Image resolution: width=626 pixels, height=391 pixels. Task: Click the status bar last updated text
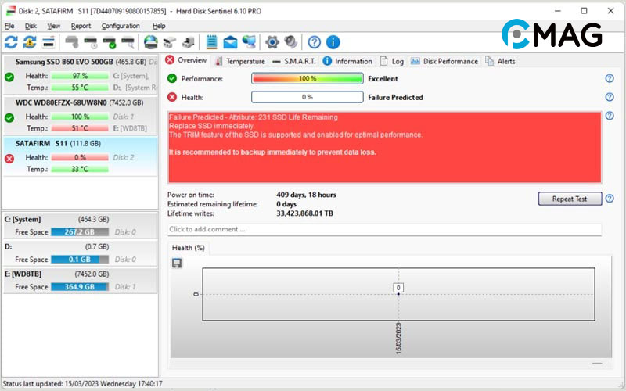coord(83,384)
